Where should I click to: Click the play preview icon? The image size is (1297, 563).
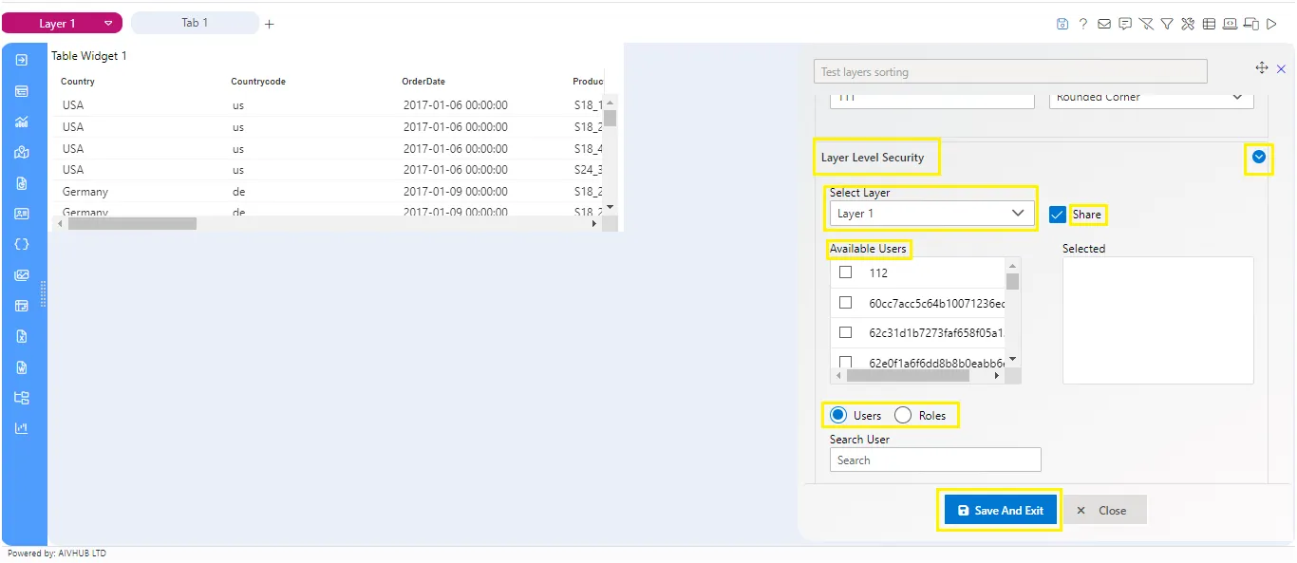[x=1272, y=24]
